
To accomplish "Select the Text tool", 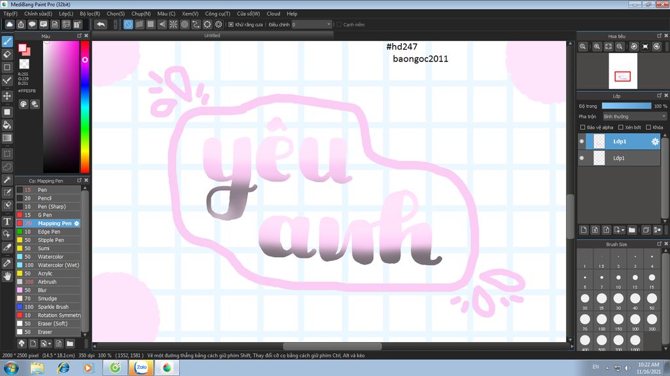I will pos(7,221).
